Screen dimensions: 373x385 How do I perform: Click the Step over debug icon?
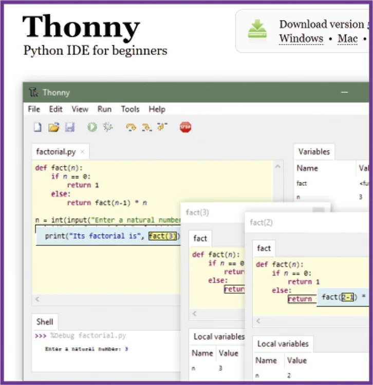pyautogui.click(x=130, y=127)
